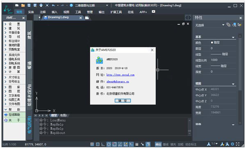The width and height of the screenshot is (246, 148).
Task: Open the 实体 ribbon tab
Action: point(31,12)
